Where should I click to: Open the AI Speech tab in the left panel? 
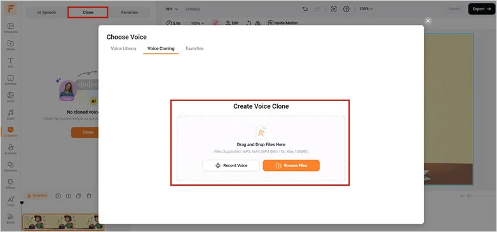pos(46,12)
